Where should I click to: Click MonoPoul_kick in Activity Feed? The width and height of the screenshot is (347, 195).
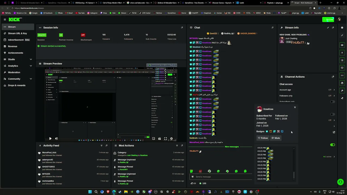point(49,152)
